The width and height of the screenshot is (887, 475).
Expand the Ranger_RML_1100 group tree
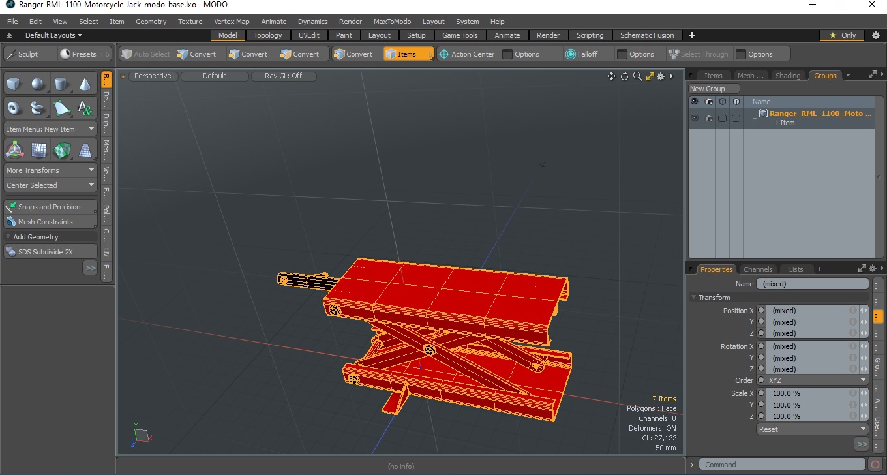pyautogui.click(x=755, y=118)
